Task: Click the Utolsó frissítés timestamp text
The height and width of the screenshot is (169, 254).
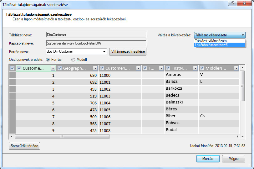Action: [217, 146]
